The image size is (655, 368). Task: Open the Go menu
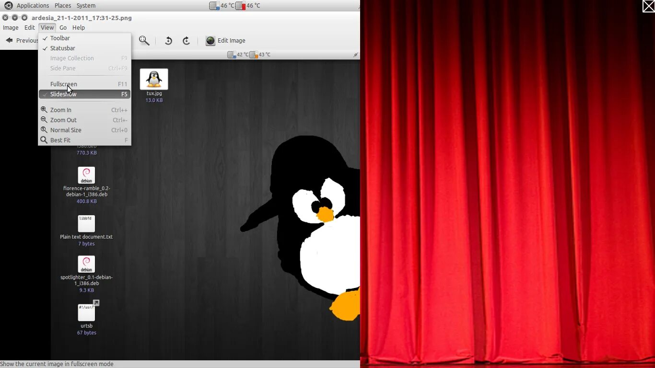click(x=63, y=28)
